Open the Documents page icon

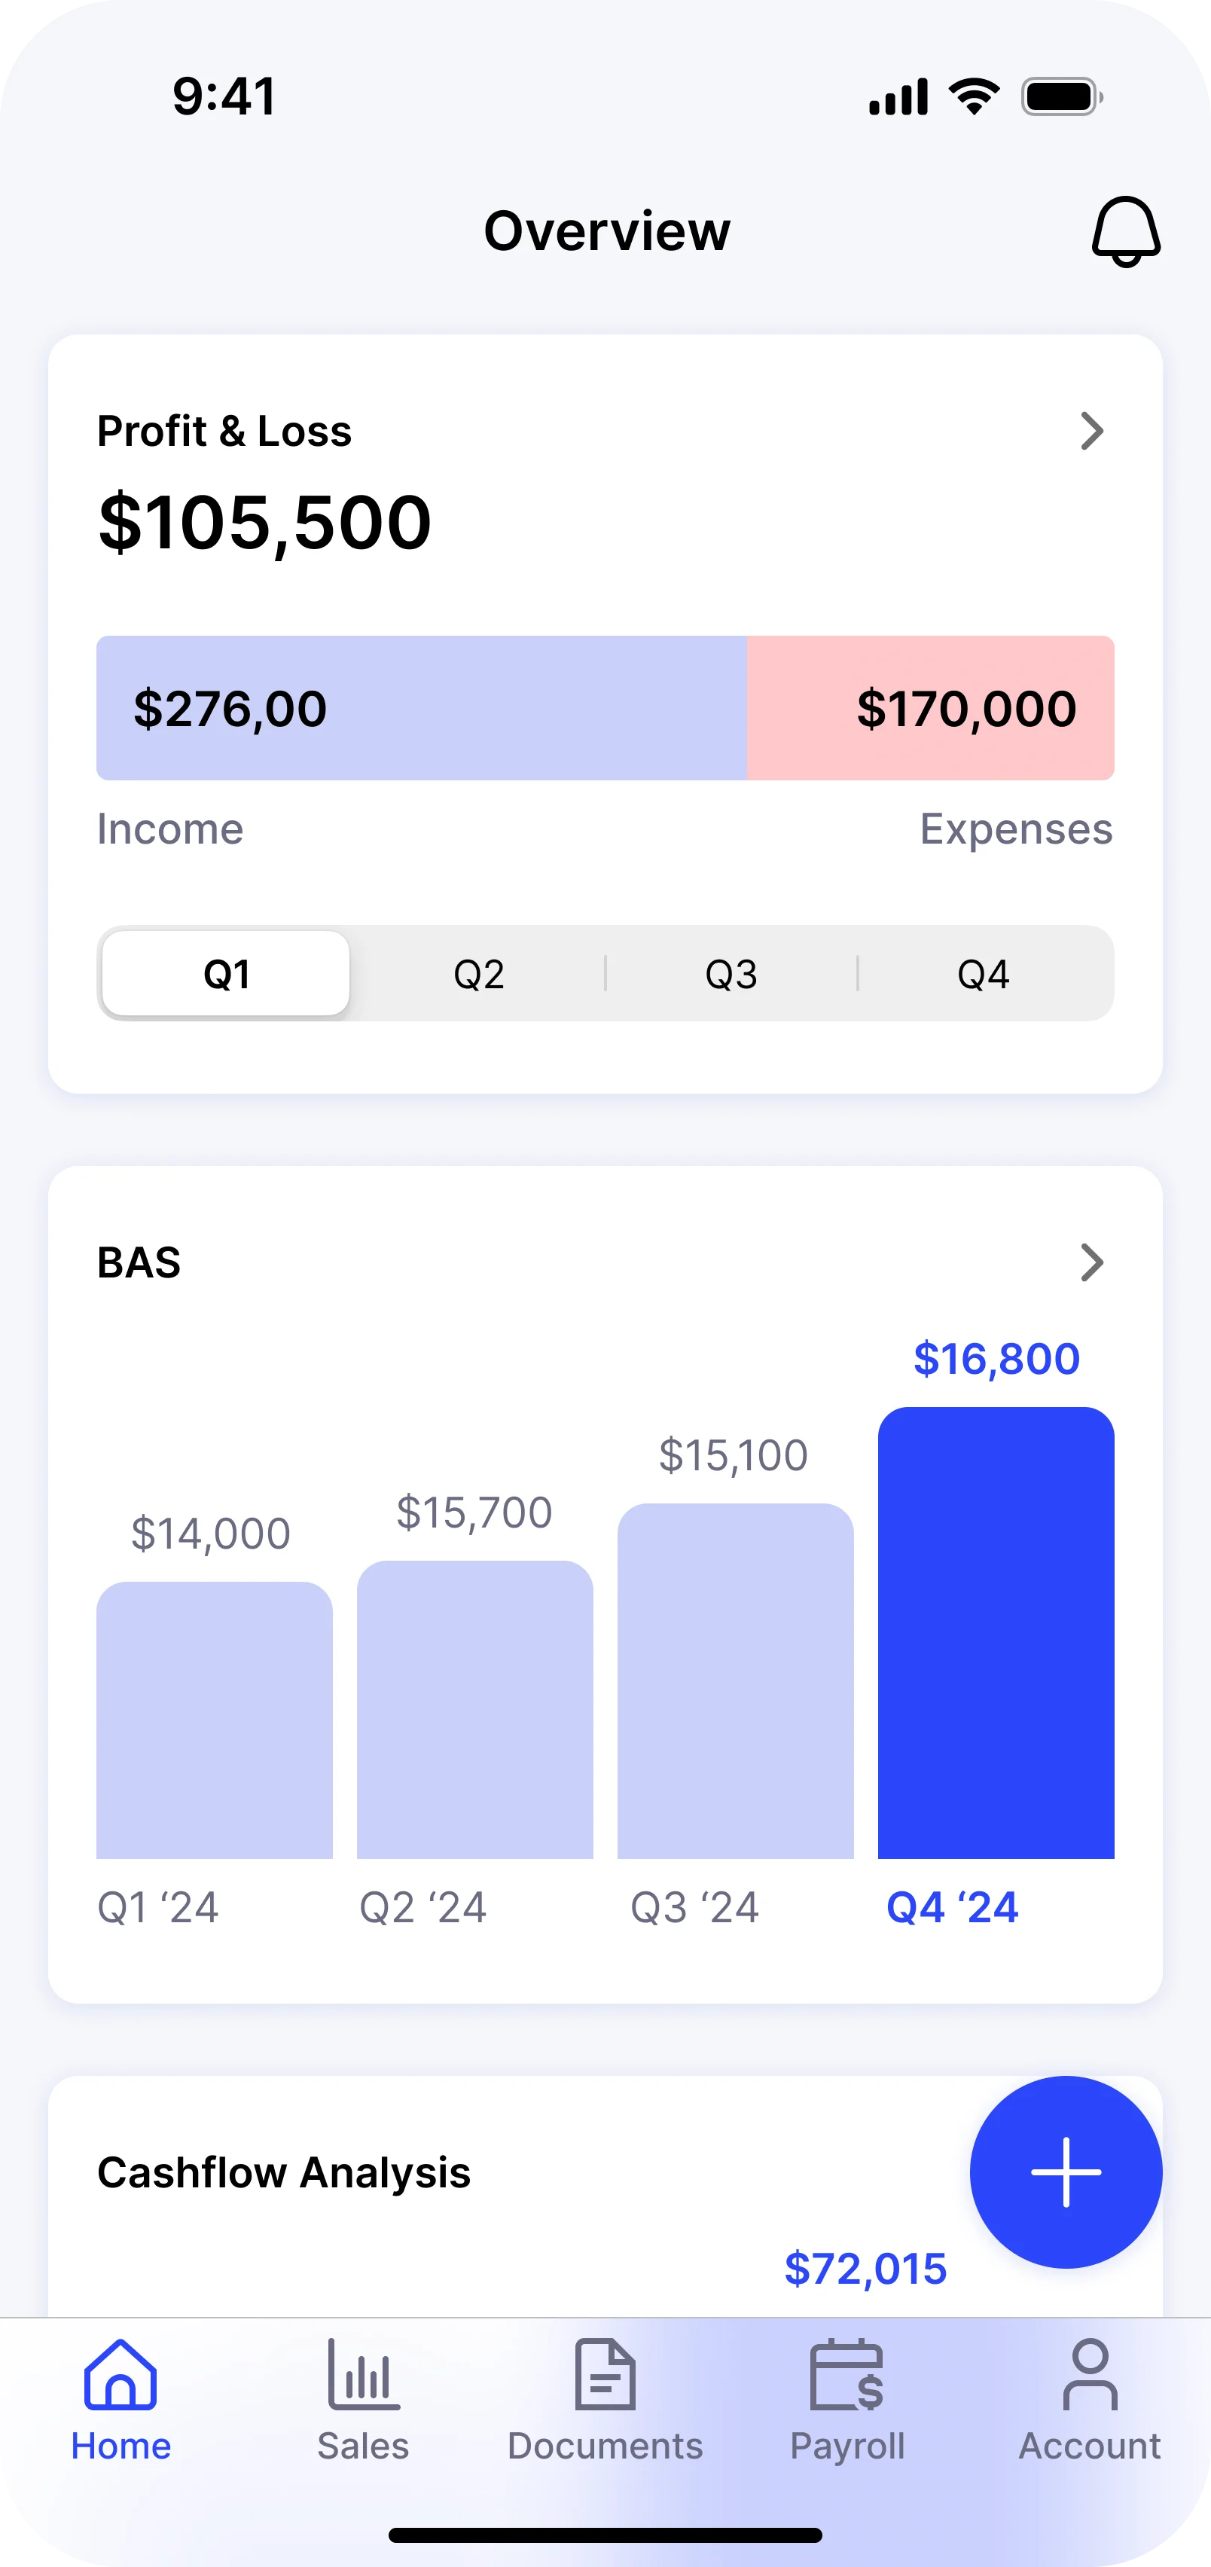[605, 2376]
